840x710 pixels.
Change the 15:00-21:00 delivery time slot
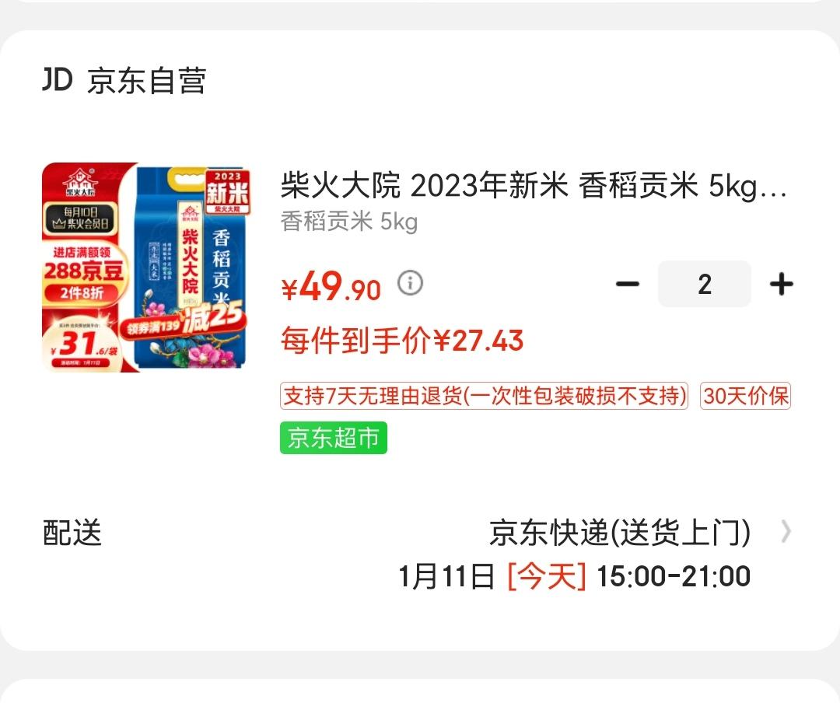point(674,577)
